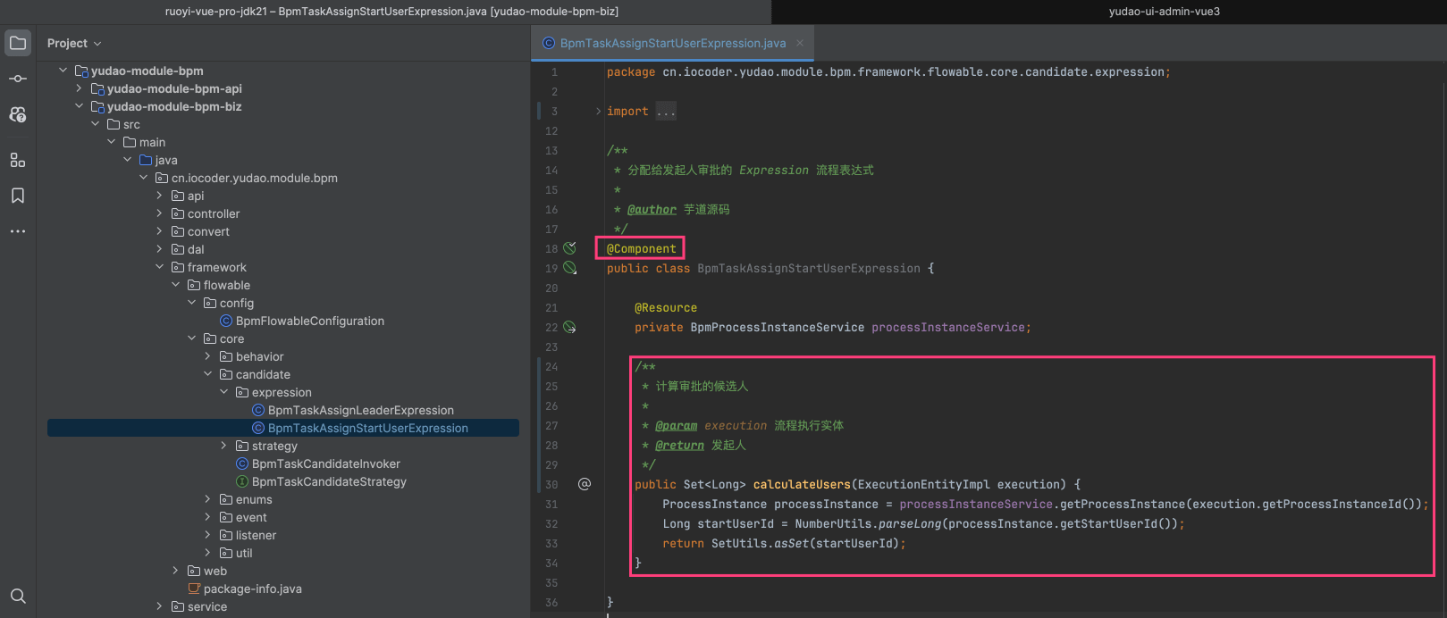Click the processInstanceService field on line 22
This screenshot has width=1447, height=618.
coord(947,328)
